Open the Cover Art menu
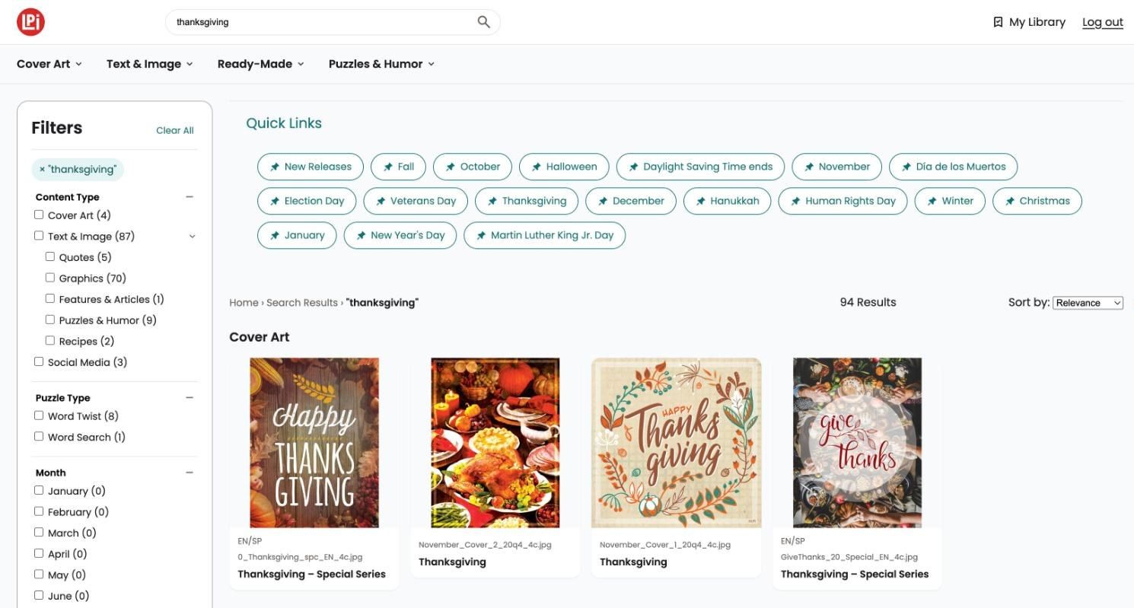The width and height of the screenshot is (1134, 608). tap(49, 64)
